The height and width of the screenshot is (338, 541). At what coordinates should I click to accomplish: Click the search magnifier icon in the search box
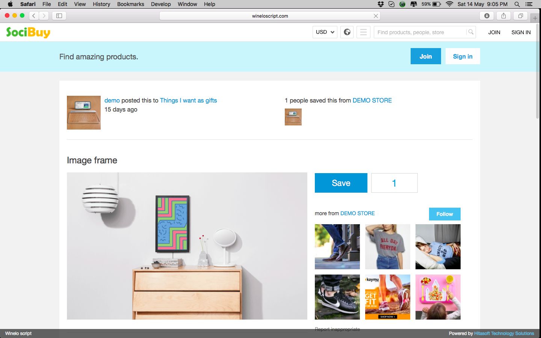tap(471, 32)
